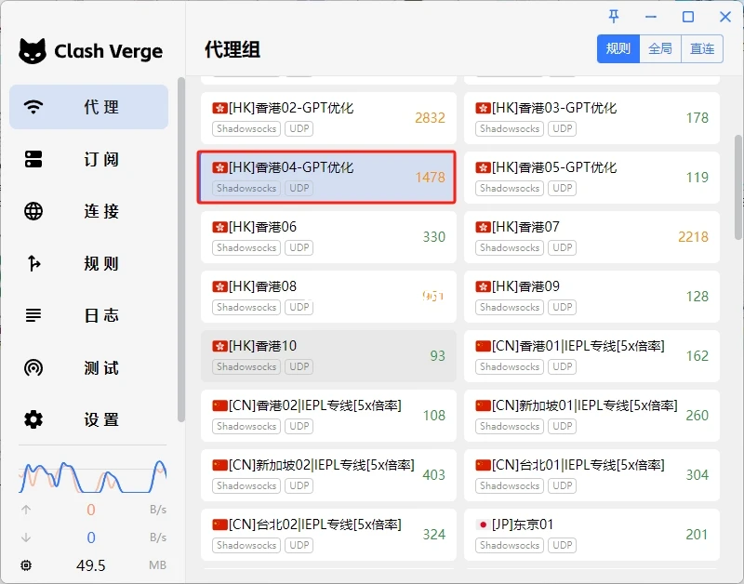Switch to 全局 mode
Screen dimensions: 744x584
coord(660,48)
